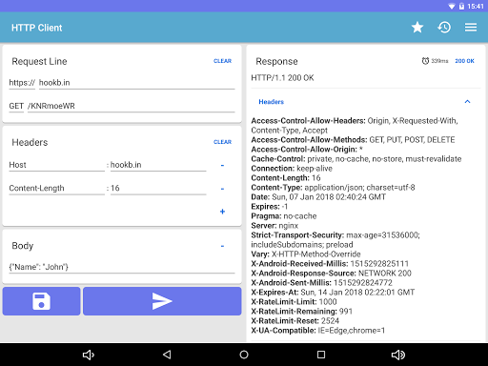Click the HTTP Client app title
488x366 pixels.
click(37, 28)
